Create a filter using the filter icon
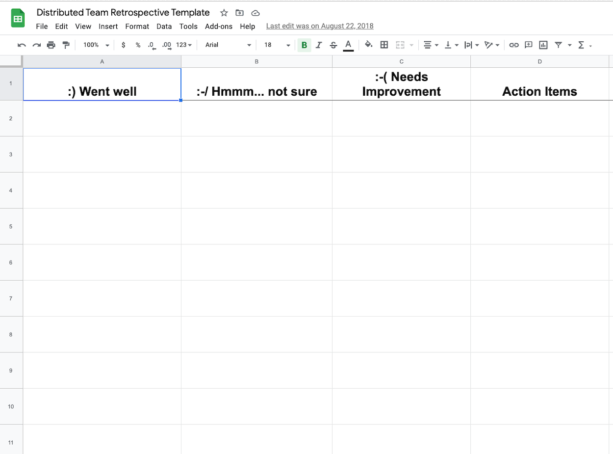Screen dimensions: 613x454 click(x=559, y=45)
